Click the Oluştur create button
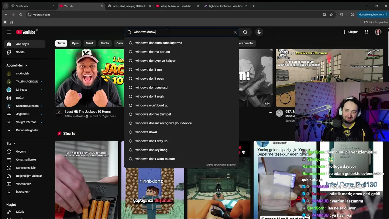This screenshot has width=389, height=219. pos(350,32)
